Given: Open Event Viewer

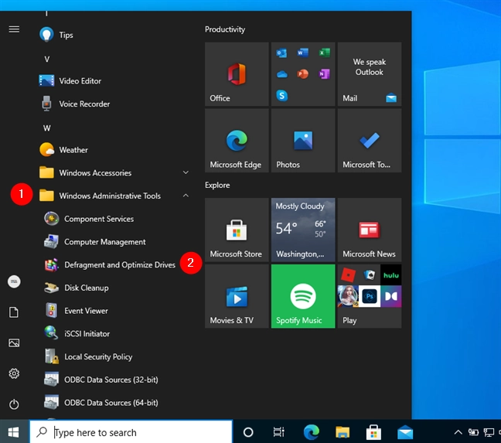Looking at the screenshot, I should (x=114, y=311).
